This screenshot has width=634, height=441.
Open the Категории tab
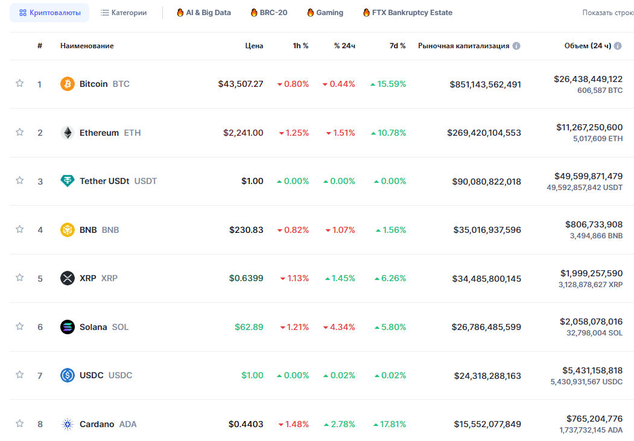[x=124, y=13]
